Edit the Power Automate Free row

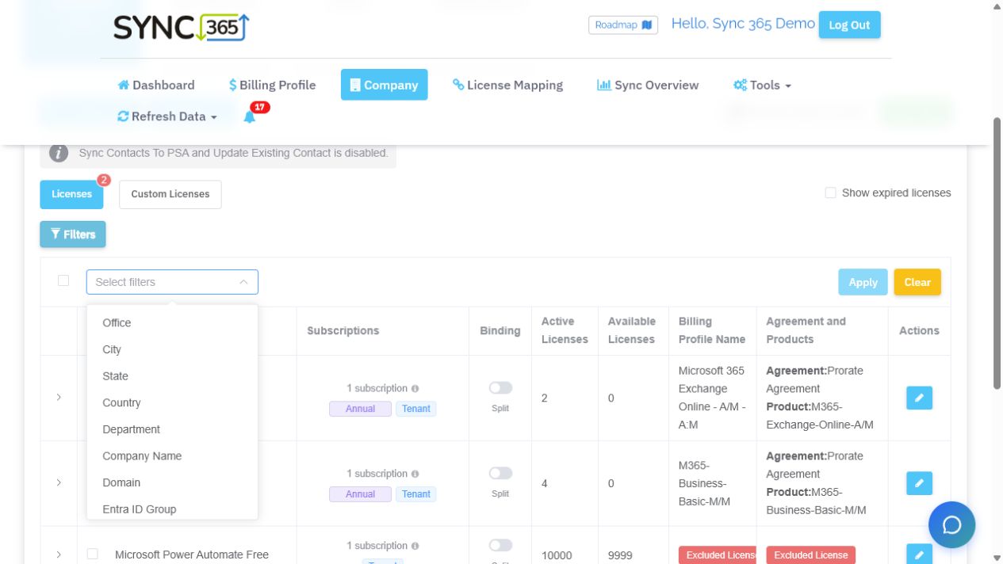coord(919,554)
